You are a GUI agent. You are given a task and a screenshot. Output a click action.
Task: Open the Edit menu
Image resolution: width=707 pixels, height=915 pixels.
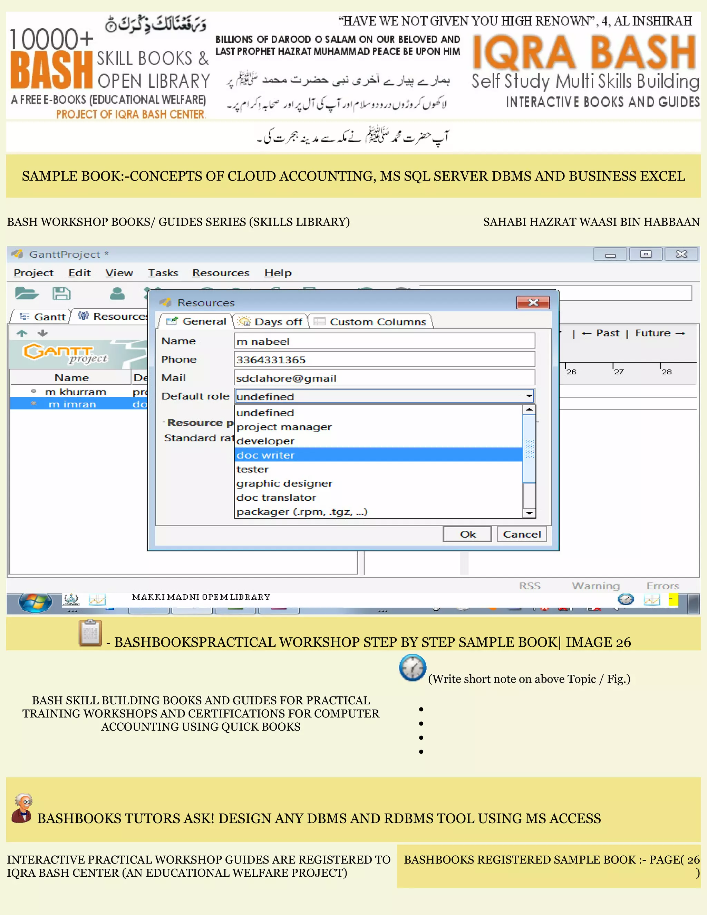80,273
